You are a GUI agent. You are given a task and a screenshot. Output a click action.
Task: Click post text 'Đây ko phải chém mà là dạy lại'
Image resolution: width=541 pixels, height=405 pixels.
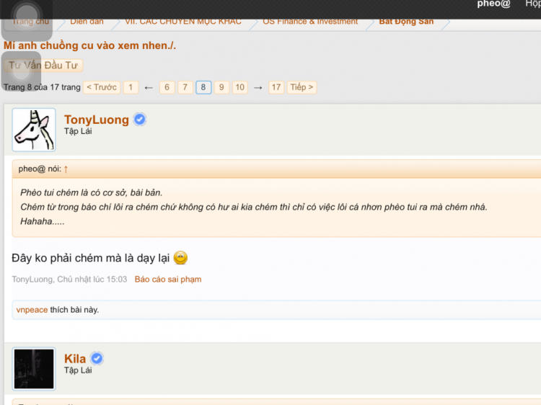click(90, 258)
